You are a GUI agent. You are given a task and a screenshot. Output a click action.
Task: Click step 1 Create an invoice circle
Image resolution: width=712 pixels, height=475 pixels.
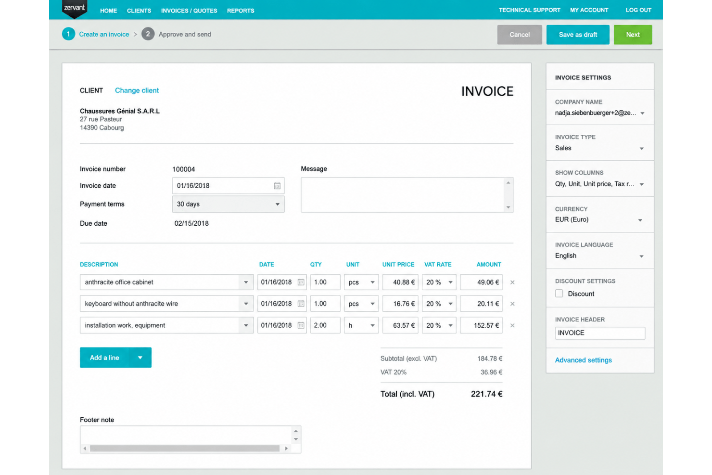click(68, 34)
